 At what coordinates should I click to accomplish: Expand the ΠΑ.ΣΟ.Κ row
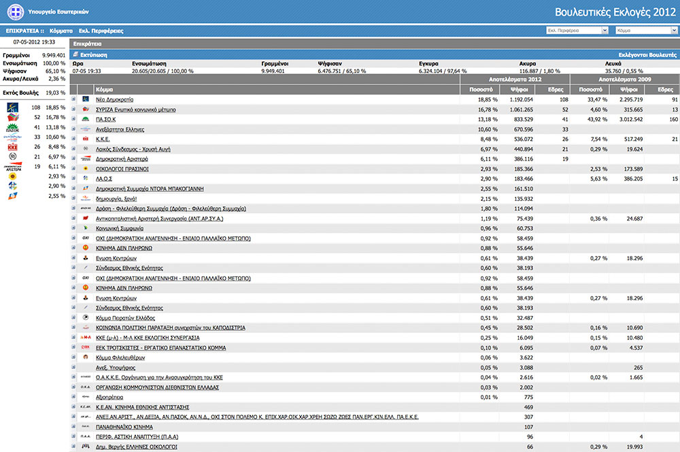pyautogui.click(x=73, y=119)
